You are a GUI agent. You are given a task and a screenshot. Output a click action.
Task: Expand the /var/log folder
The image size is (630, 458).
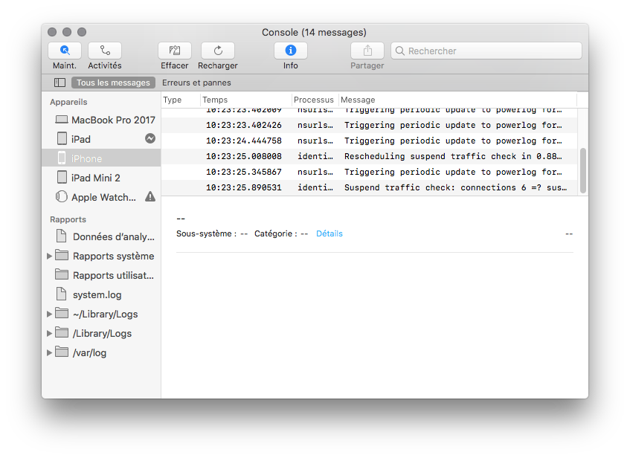coord(49,352)
